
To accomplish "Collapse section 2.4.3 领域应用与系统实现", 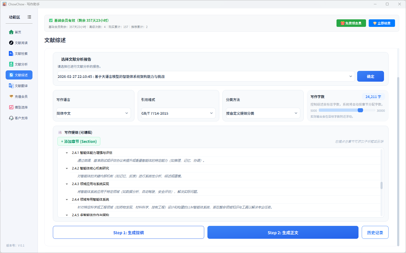I will coord(67,184).
